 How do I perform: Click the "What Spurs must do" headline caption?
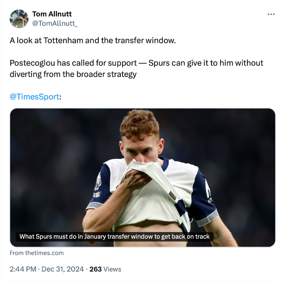pyautogui.click(x=115, y=237)
